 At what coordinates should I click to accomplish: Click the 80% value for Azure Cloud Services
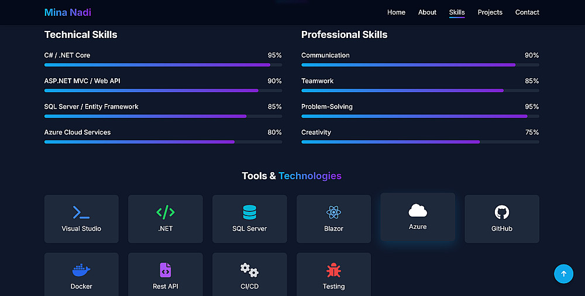(x=274, y=132)
